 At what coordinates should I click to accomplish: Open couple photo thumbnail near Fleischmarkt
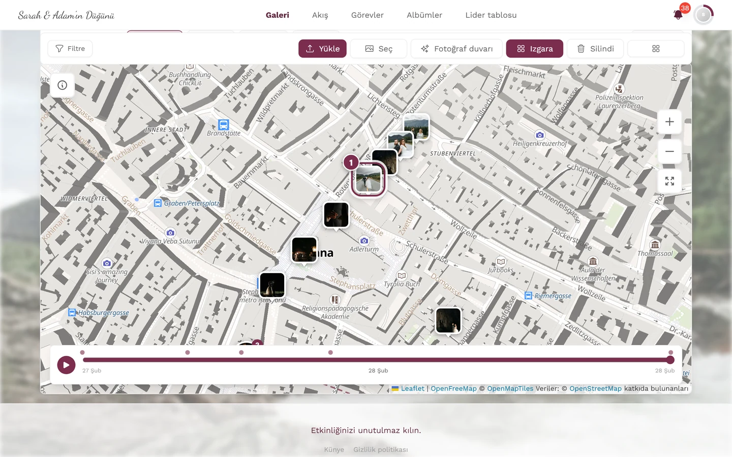click(416, 126)
